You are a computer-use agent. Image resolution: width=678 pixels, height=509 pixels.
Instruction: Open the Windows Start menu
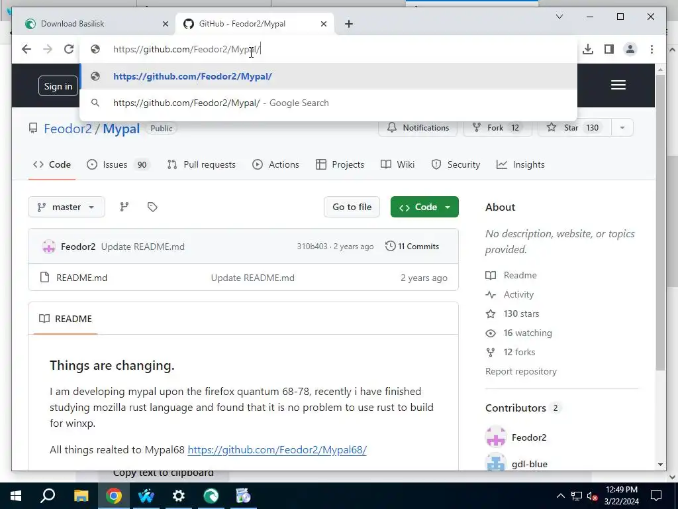point(16,496)
